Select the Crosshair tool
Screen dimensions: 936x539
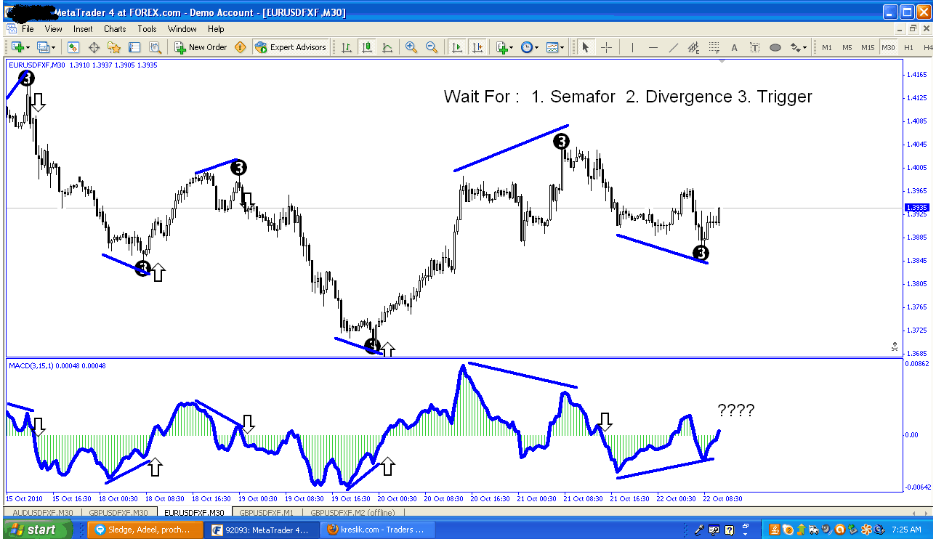605,47
